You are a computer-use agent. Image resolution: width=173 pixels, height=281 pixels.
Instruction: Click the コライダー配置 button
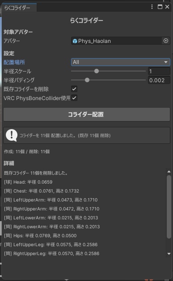pyautogui.click(x=87, y=114)
